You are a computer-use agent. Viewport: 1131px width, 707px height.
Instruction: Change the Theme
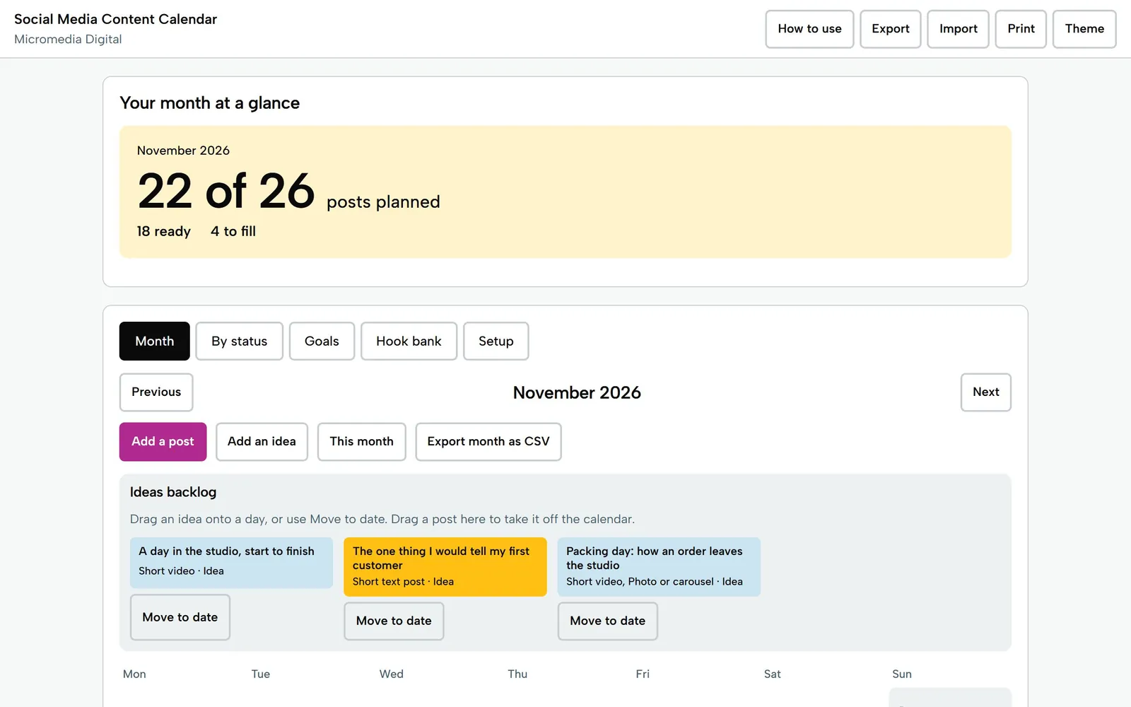1084,29
